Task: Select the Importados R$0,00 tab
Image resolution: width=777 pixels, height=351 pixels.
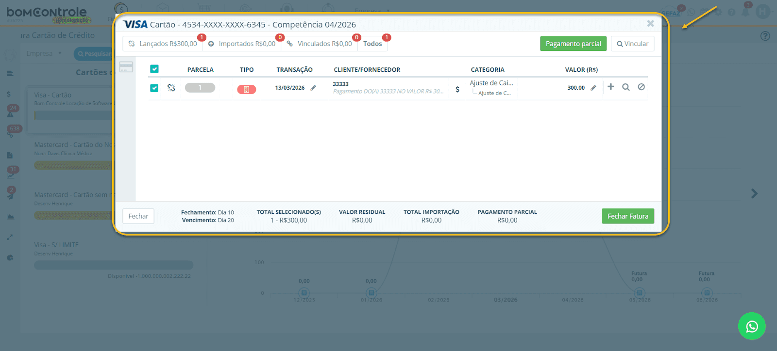Action: [242, 44]
